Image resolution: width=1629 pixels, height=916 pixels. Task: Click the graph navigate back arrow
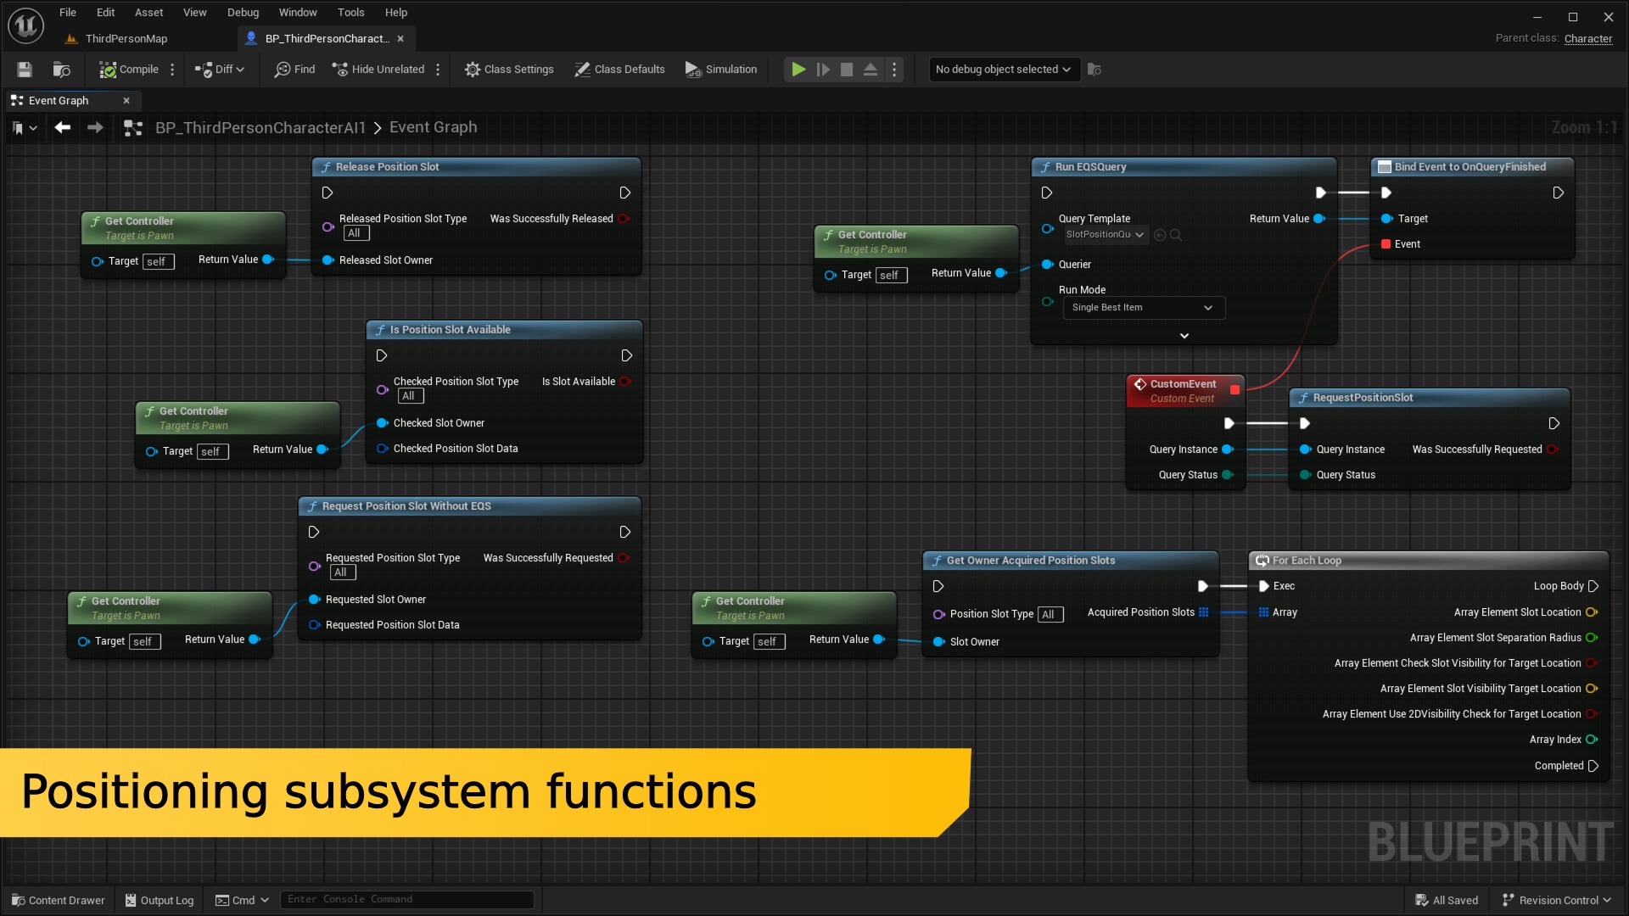tap(62, 127)
